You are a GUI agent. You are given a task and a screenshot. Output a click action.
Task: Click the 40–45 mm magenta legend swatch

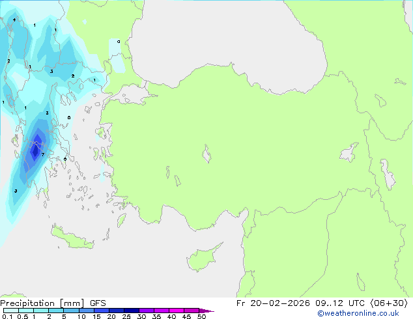177,311
